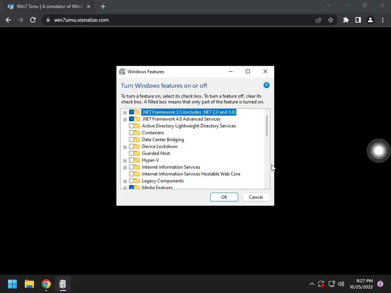
Task: Open the Windows Features help icon
Action: click(x=266, y=85)
